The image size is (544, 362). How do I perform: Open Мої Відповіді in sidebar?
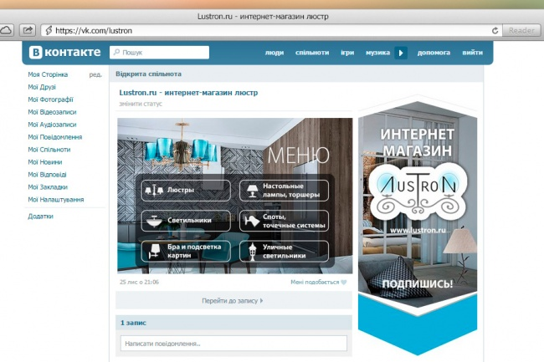coord(47,174)
